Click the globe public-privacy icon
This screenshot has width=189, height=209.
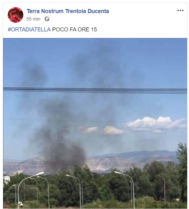click(x=47, y=19)
